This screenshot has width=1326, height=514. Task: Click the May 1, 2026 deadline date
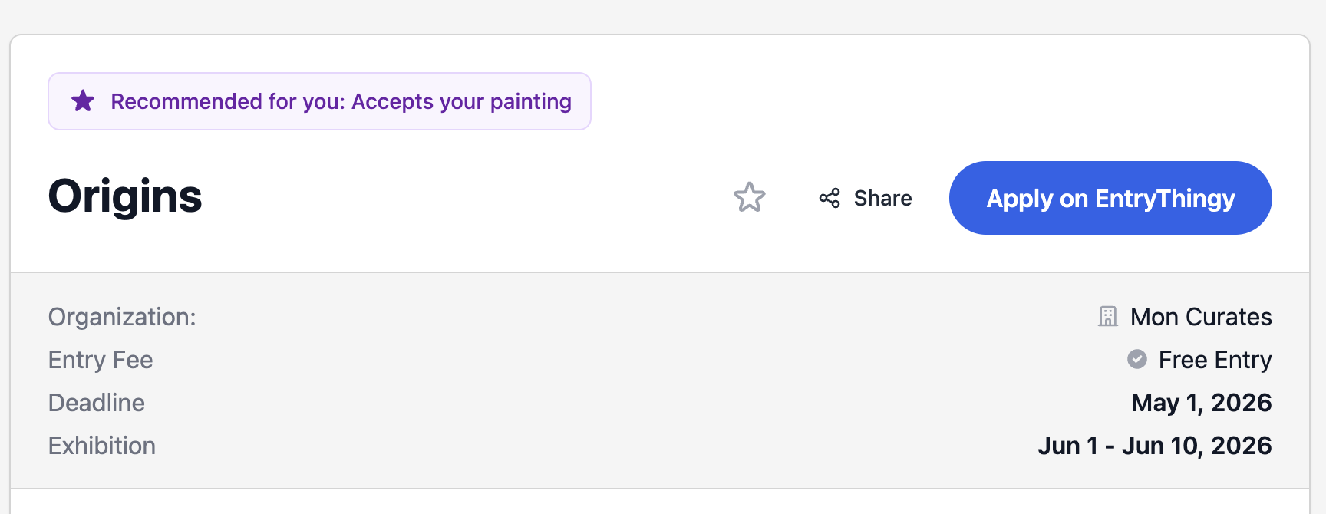pyautogui.click(x=1201, y=403)
